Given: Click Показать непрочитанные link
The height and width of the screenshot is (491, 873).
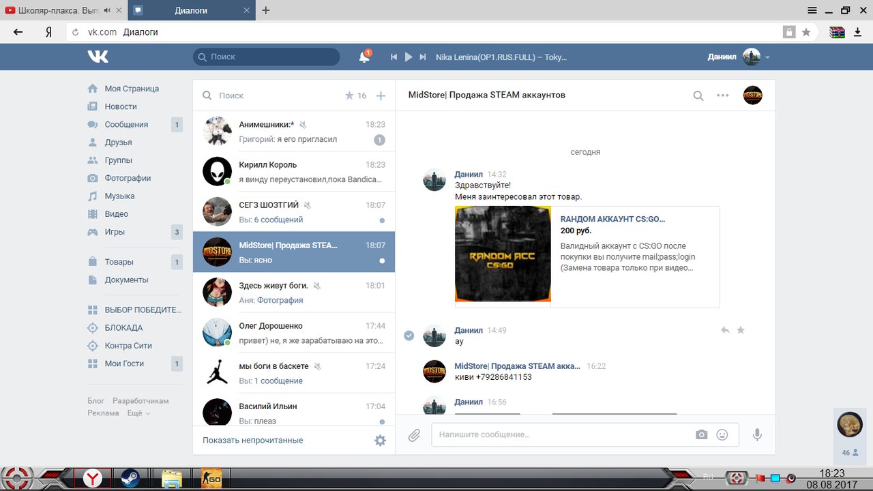Looking at the screenshot, I should (x=253, y=441).
